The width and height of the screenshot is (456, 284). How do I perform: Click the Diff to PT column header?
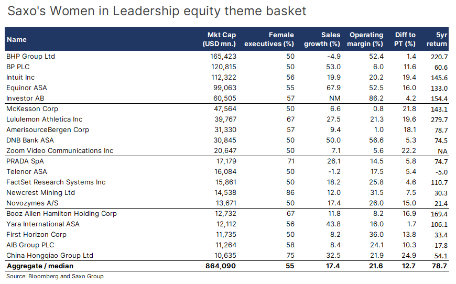pos(405,39)
